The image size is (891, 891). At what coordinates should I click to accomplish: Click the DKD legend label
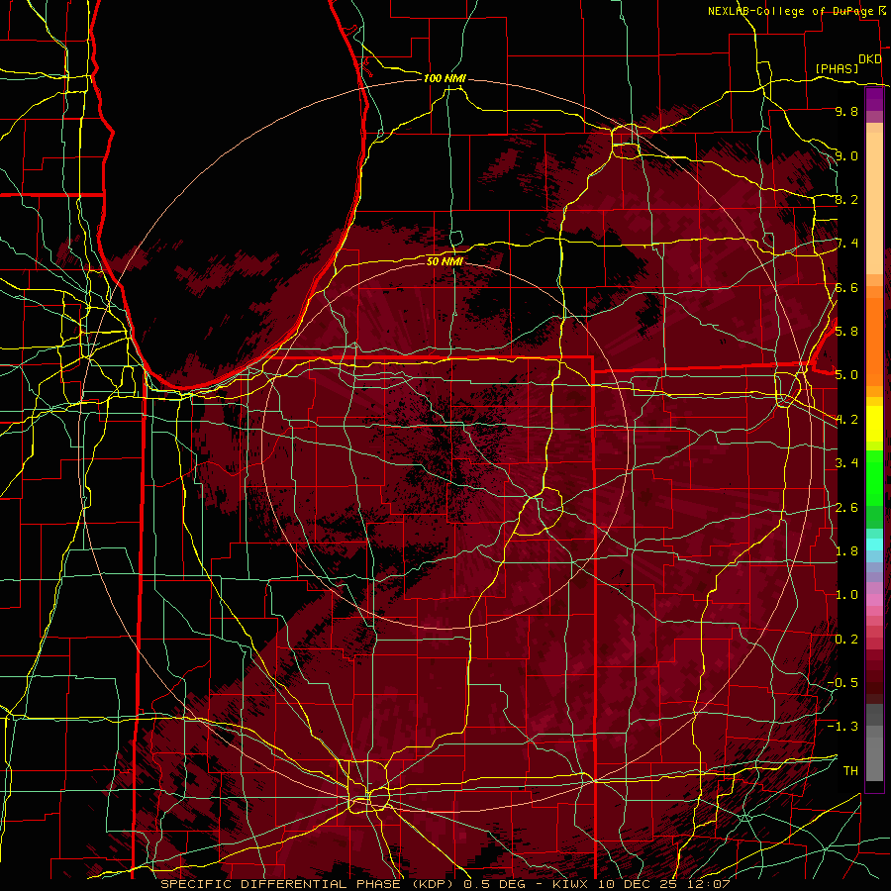870,58
